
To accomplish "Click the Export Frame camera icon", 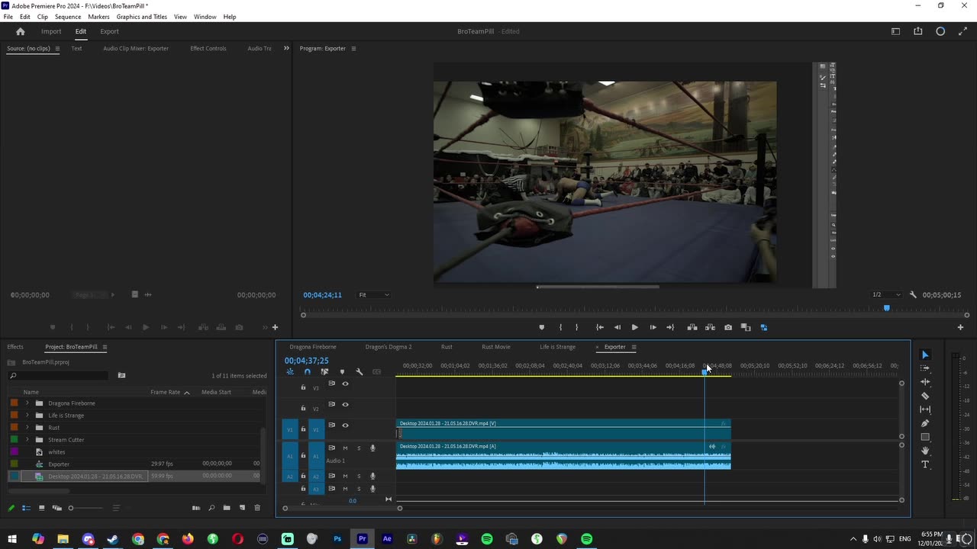I will tap(728, 327).
